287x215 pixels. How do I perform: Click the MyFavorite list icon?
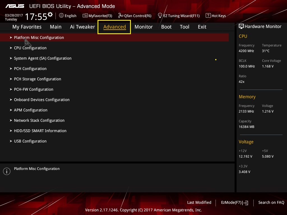point(85,16)
